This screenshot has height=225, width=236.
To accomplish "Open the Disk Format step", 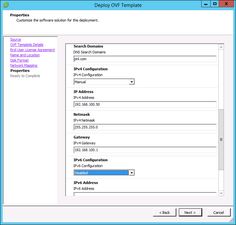I will [19, 60].
